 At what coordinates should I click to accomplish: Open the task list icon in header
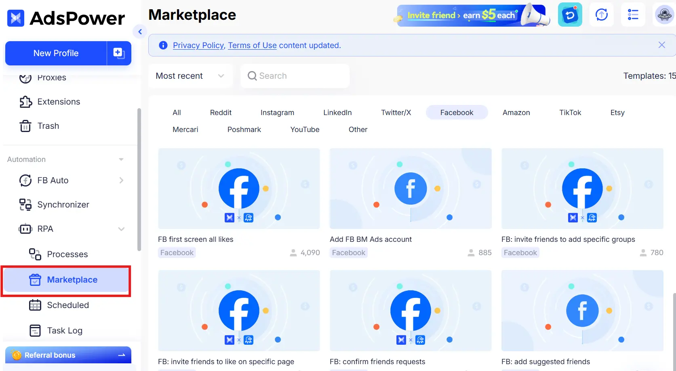pos(633,15)
